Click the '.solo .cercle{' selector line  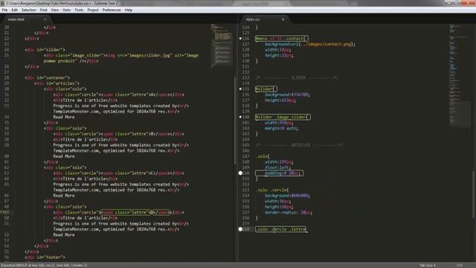[272, 190]
